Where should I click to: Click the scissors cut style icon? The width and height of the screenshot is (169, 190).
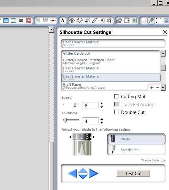[53, 20]
